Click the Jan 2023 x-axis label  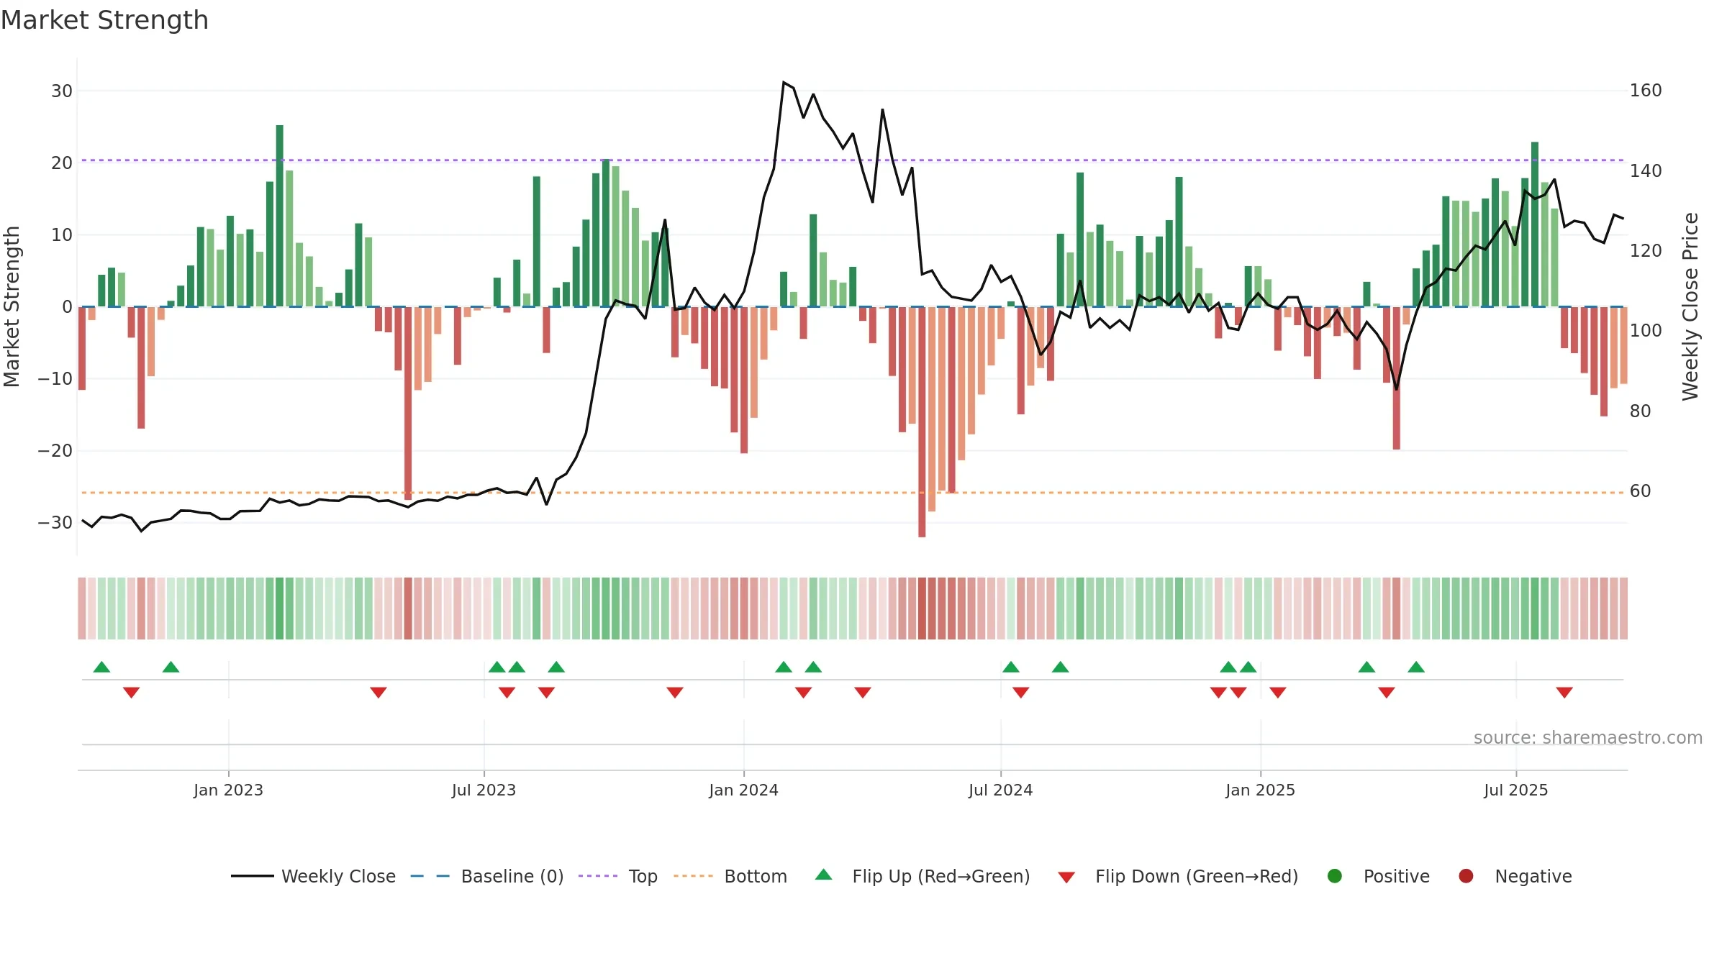[x=228, y=790]
